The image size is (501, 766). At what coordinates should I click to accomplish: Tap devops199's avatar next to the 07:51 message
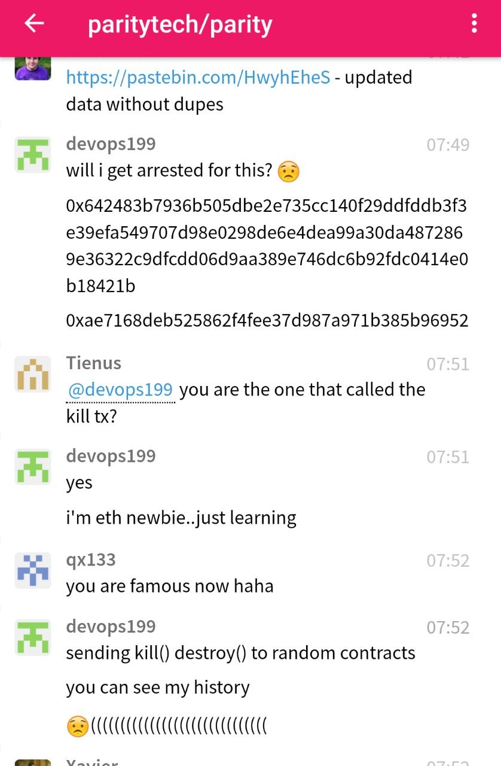pos(32,467)
